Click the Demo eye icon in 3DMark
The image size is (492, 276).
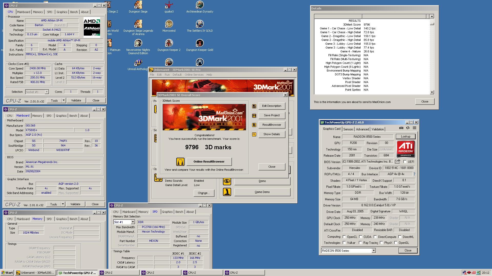(x=227, y=181)
